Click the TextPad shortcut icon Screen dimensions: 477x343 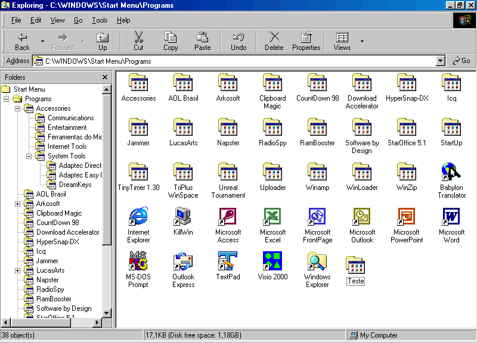[228, 261]
